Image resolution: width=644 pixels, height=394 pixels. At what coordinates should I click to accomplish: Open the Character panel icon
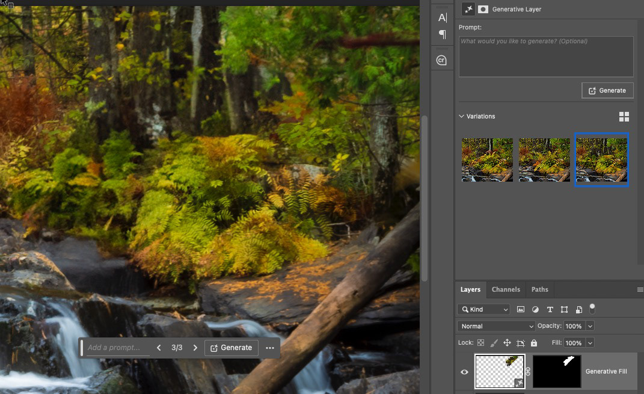[442, 17]
